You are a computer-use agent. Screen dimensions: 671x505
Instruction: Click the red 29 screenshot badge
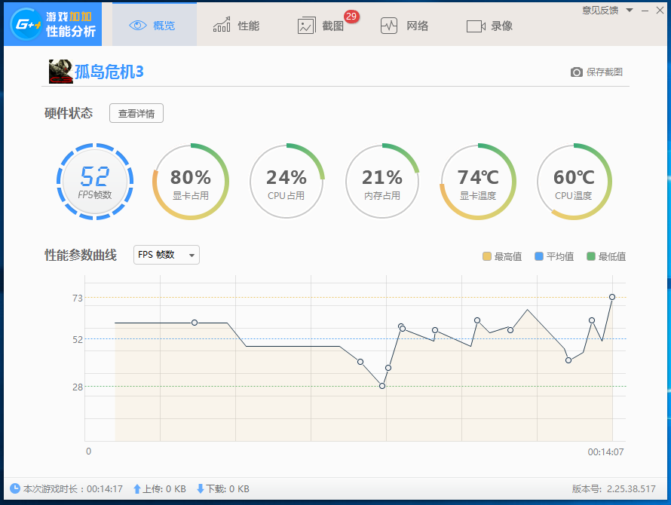[351, 17]
